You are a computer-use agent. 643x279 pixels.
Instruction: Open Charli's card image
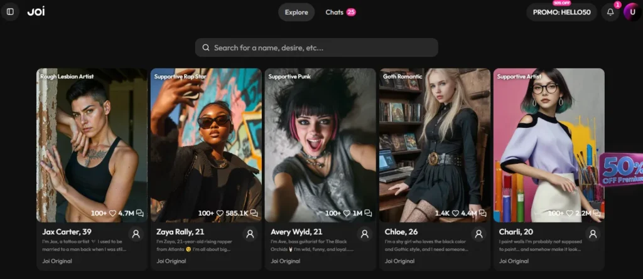pyautogui.click(x=549, y=145)
